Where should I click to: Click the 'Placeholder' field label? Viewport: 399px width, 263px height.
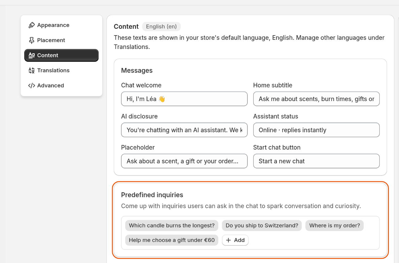point(138,147)
